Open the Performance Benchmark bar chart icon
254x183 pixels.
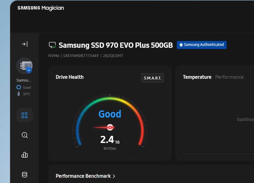pyautogui.click(x=25, y=154)
